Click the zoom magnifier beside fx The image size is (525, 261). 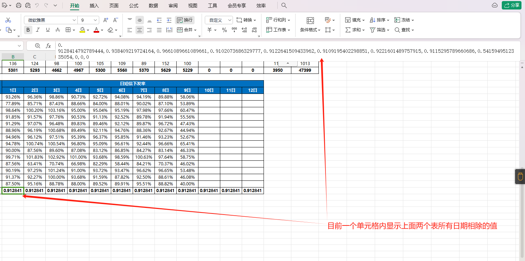tap(38, 46)
